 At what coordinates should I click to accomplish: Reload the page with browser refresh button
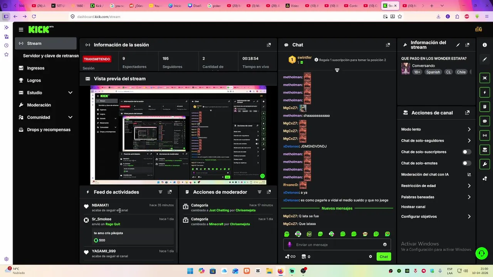pos(34,17)
